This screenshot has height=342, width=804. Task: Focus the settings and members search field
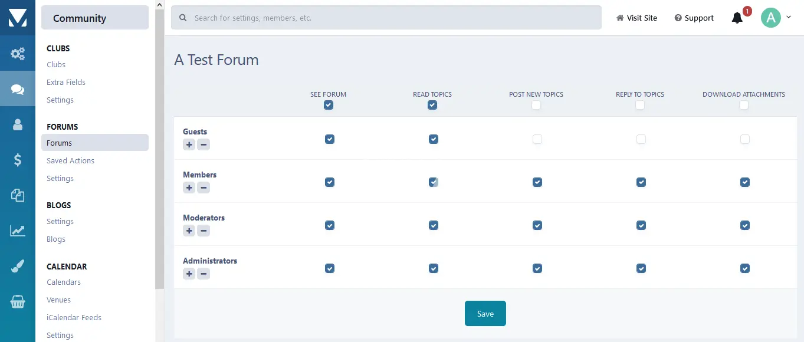(386, 18)
